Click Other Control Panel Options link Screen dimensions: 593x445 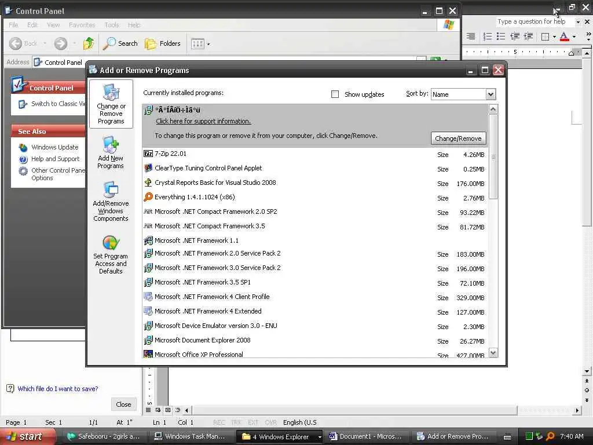point(58,174)
